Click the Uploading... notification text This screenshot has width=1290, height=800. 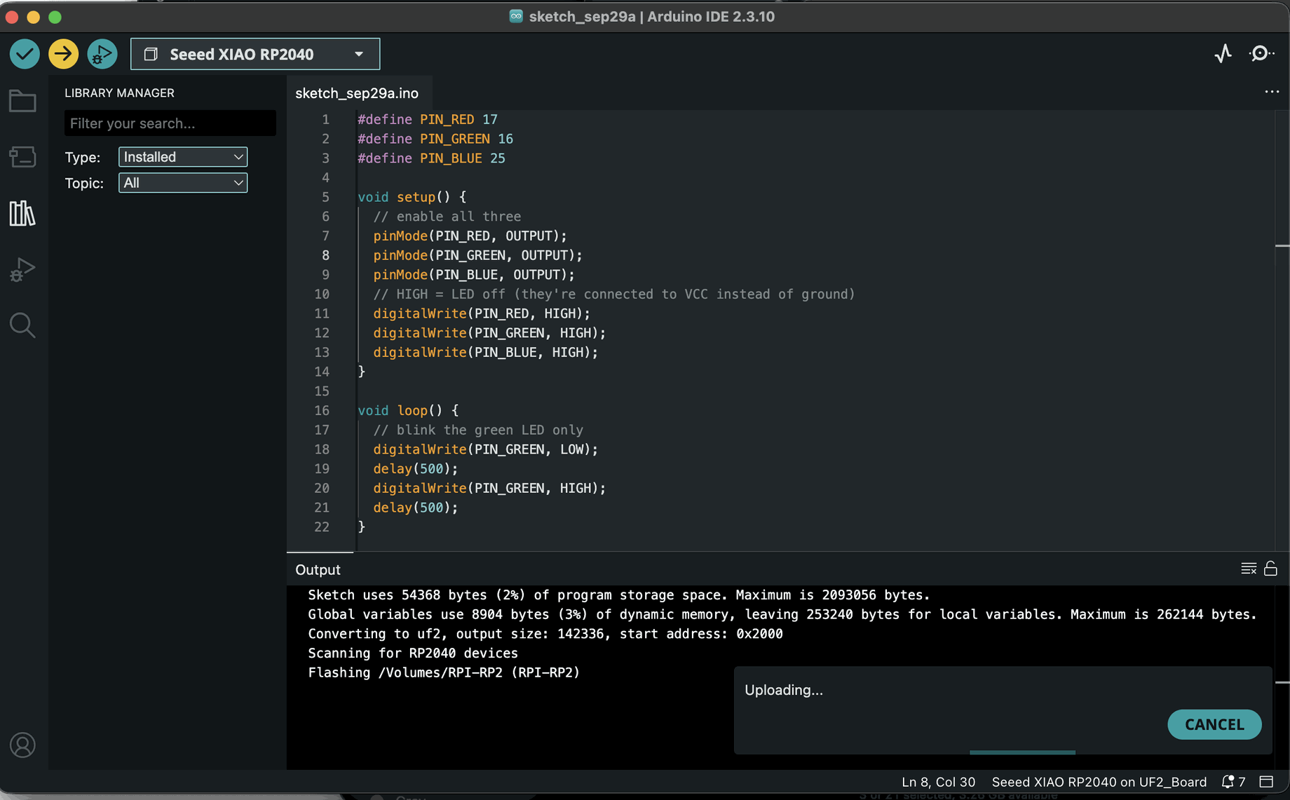click(x=784, y=690)
